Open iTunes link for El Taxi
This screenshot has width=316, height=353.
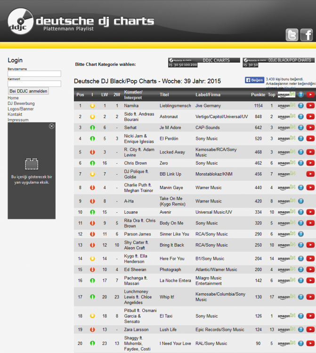(300, 316)
